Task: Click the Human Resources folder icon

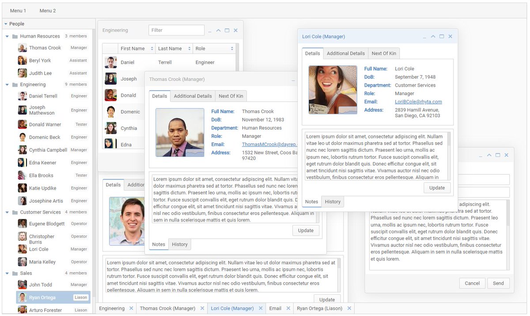Action: click(x=15, y=36)
